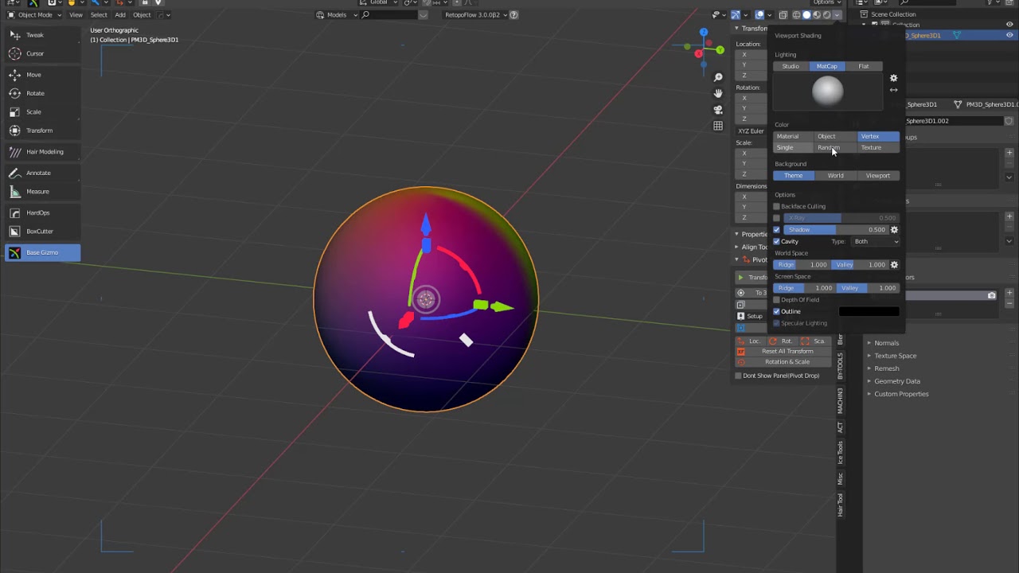1019x573 pixels.
Task: Open cavity Type dropdown showing Both
Action: point(876,241)
